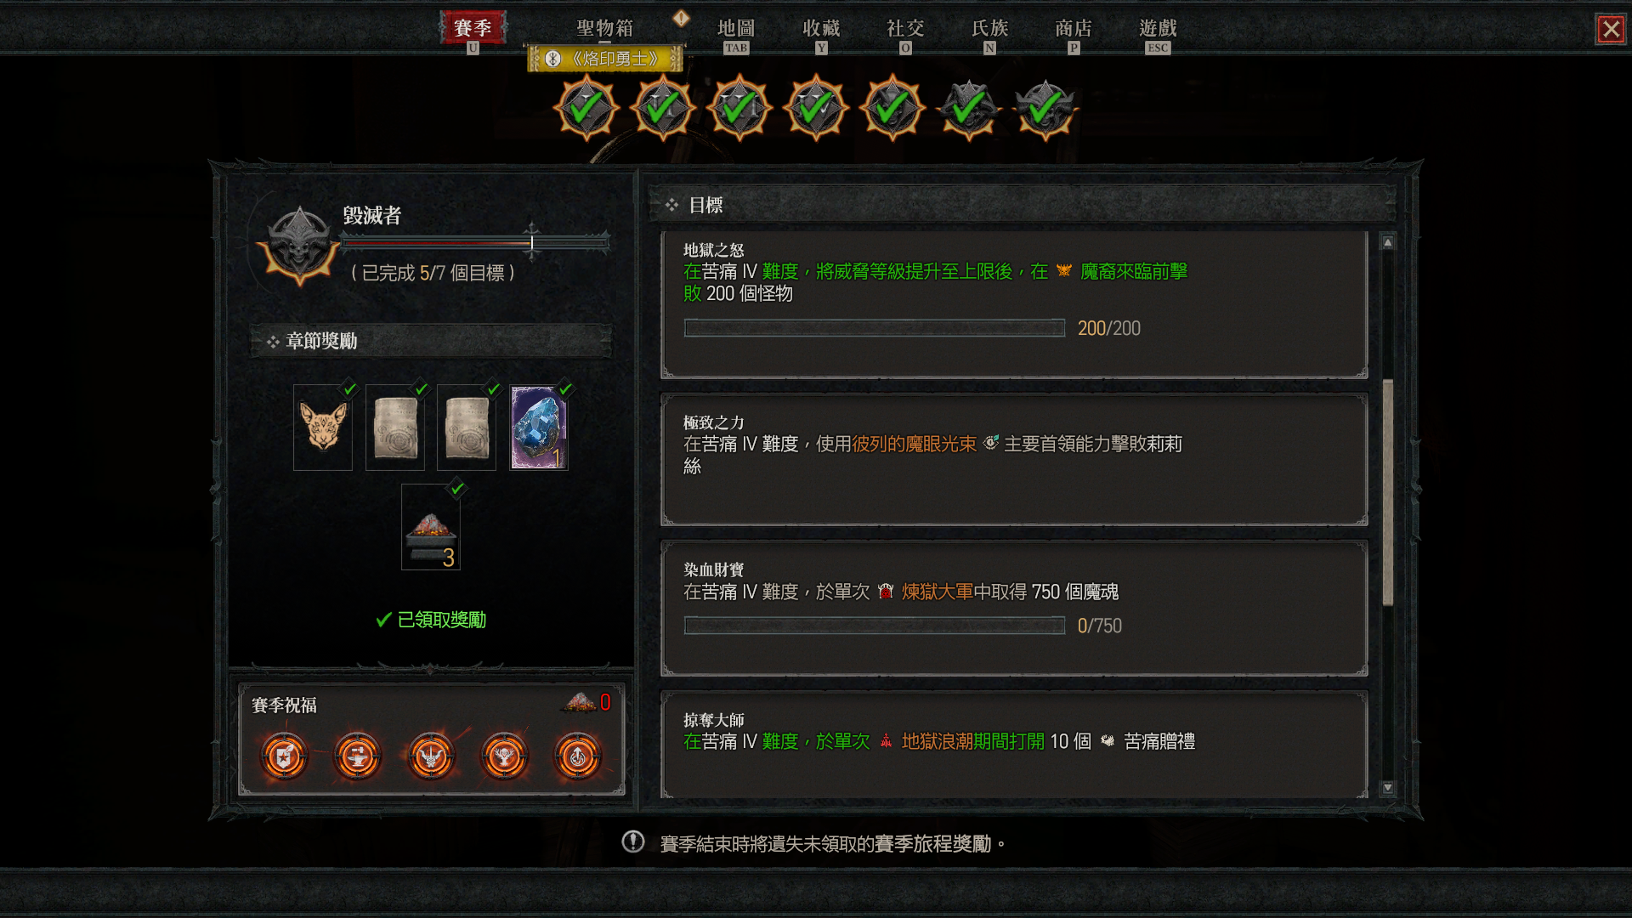Click the 已領取獎勵 claimed rewards label
Image resolution: width=1632 pixels, height=918 pixels.
point(431,620)
